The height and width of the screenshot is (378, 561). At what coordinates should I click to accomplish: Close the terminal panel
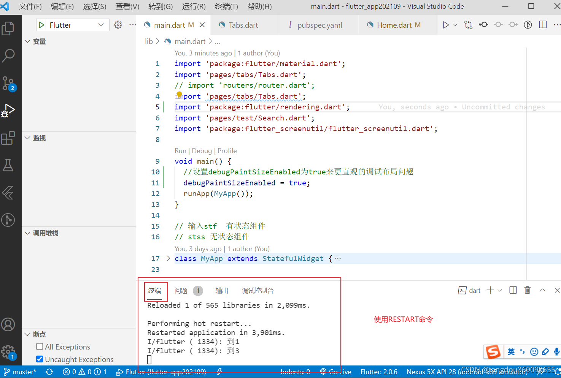[557, 290]
